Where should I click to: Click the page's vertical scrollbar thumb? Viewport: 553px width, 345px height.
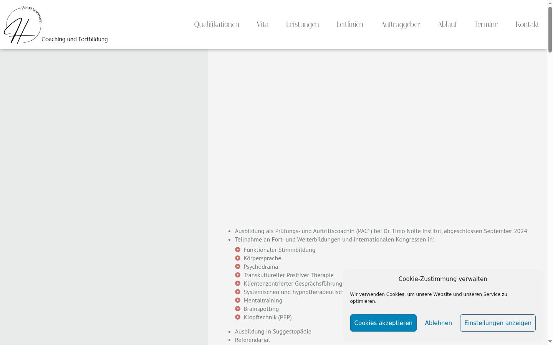coord(550,29)
